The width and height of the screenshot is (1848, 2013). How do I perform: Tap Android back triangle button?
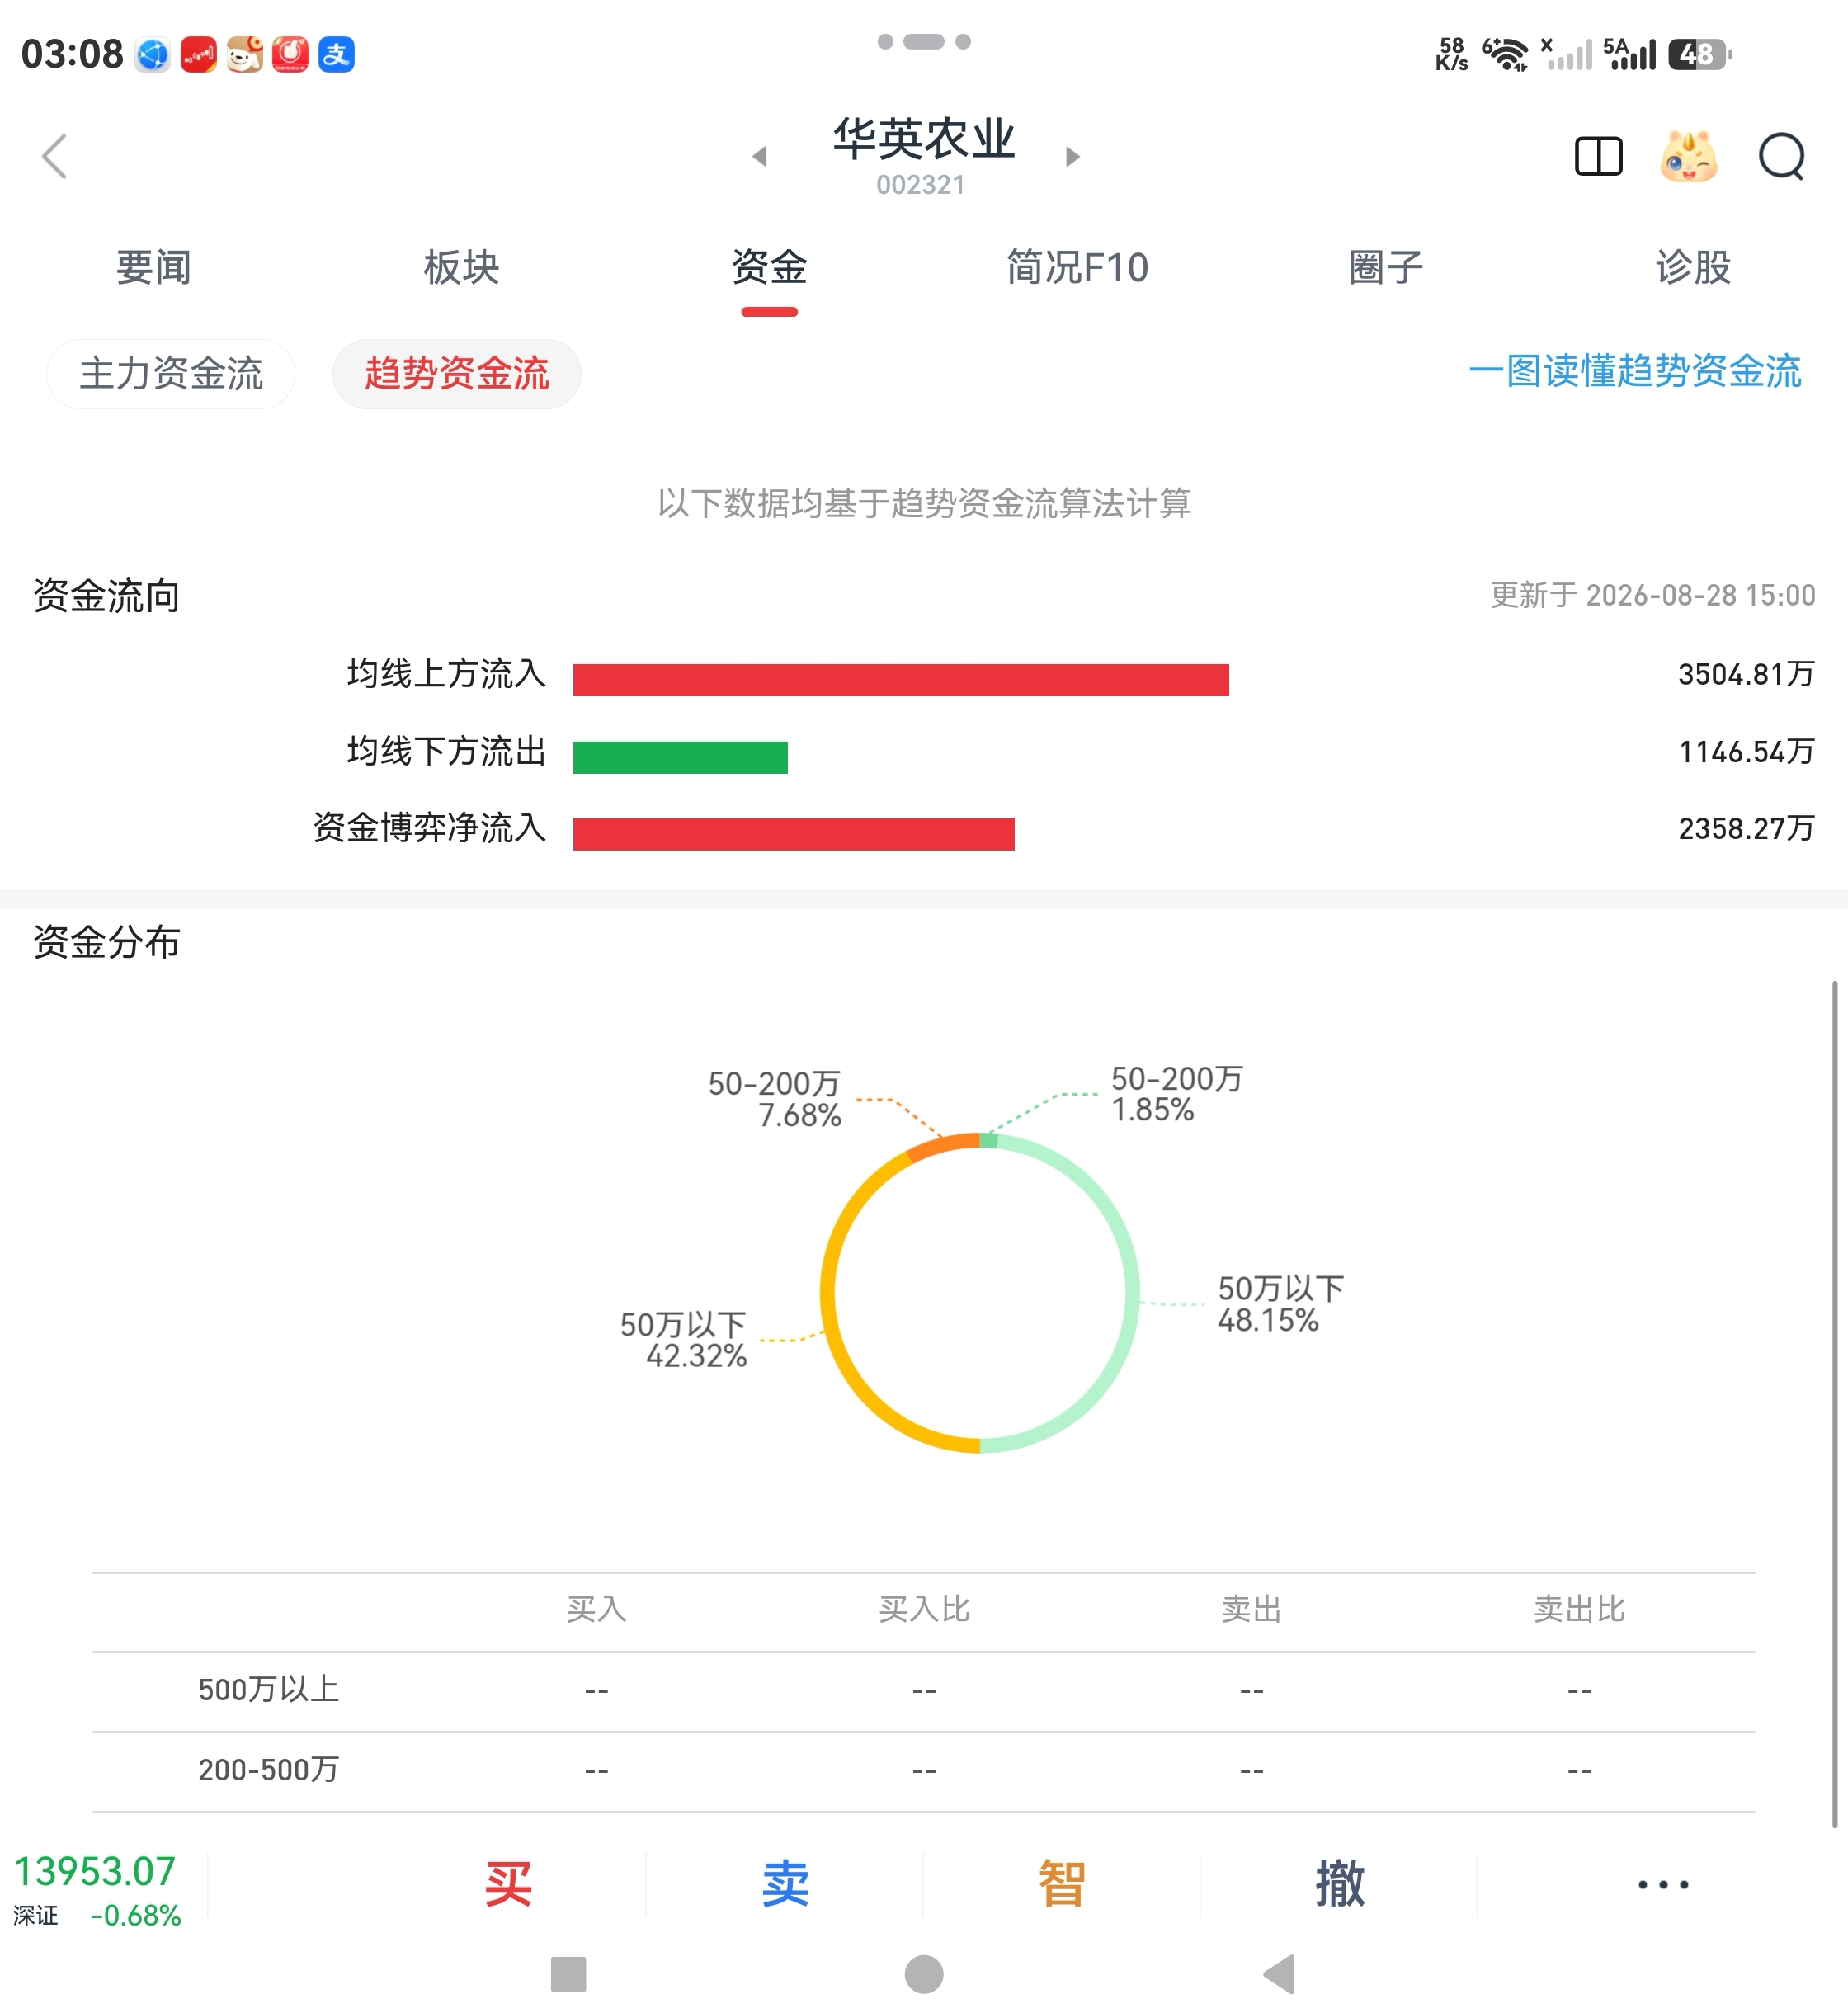coord(1279,1974)
